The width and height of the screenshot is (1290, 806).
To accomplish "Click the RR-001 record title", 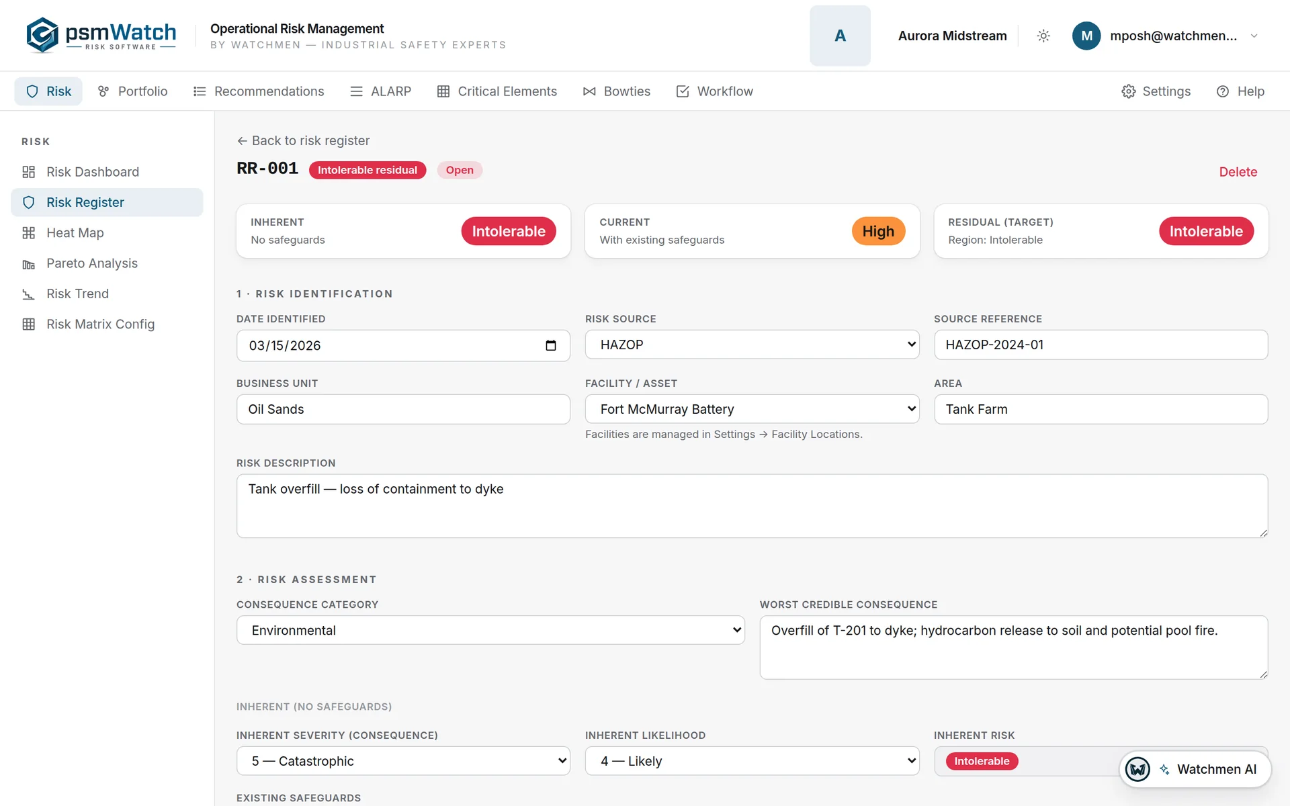I will [x=267, y=169].
